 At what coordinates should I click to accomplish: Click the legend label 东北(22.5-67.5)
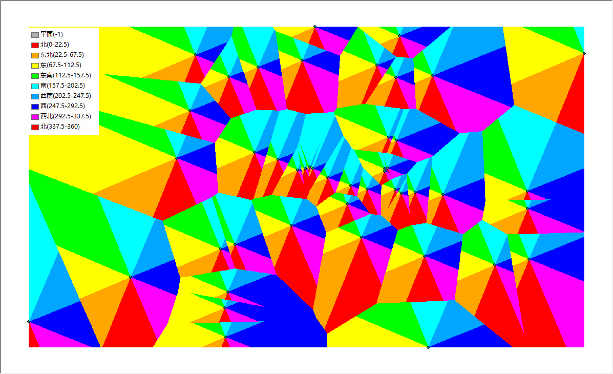[62, 55]
